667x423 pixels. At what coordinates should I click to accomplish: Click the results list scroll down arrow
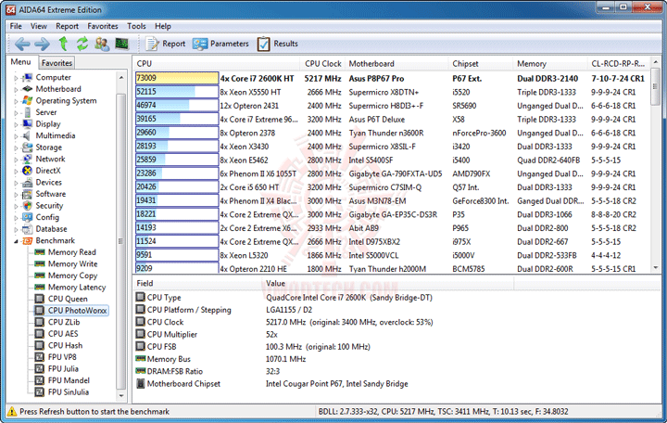656,268
